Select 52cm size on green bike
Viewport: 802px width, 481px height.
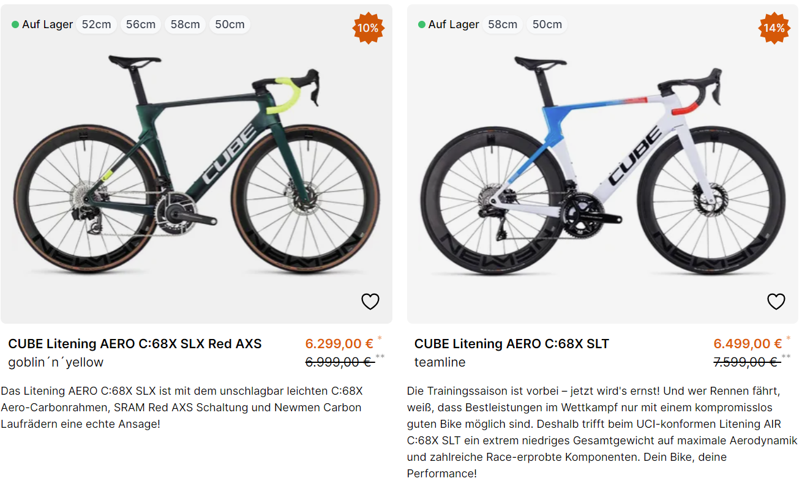pyautogui.click(x=96, y=24)
